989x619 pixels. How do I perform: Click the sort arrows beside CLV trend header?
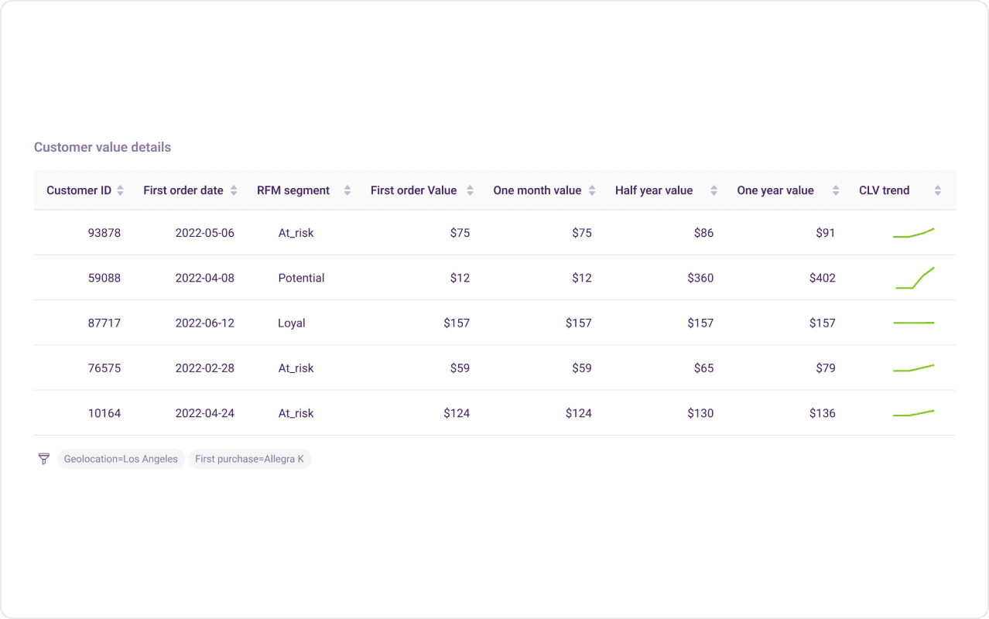click(x=937, y=190)
